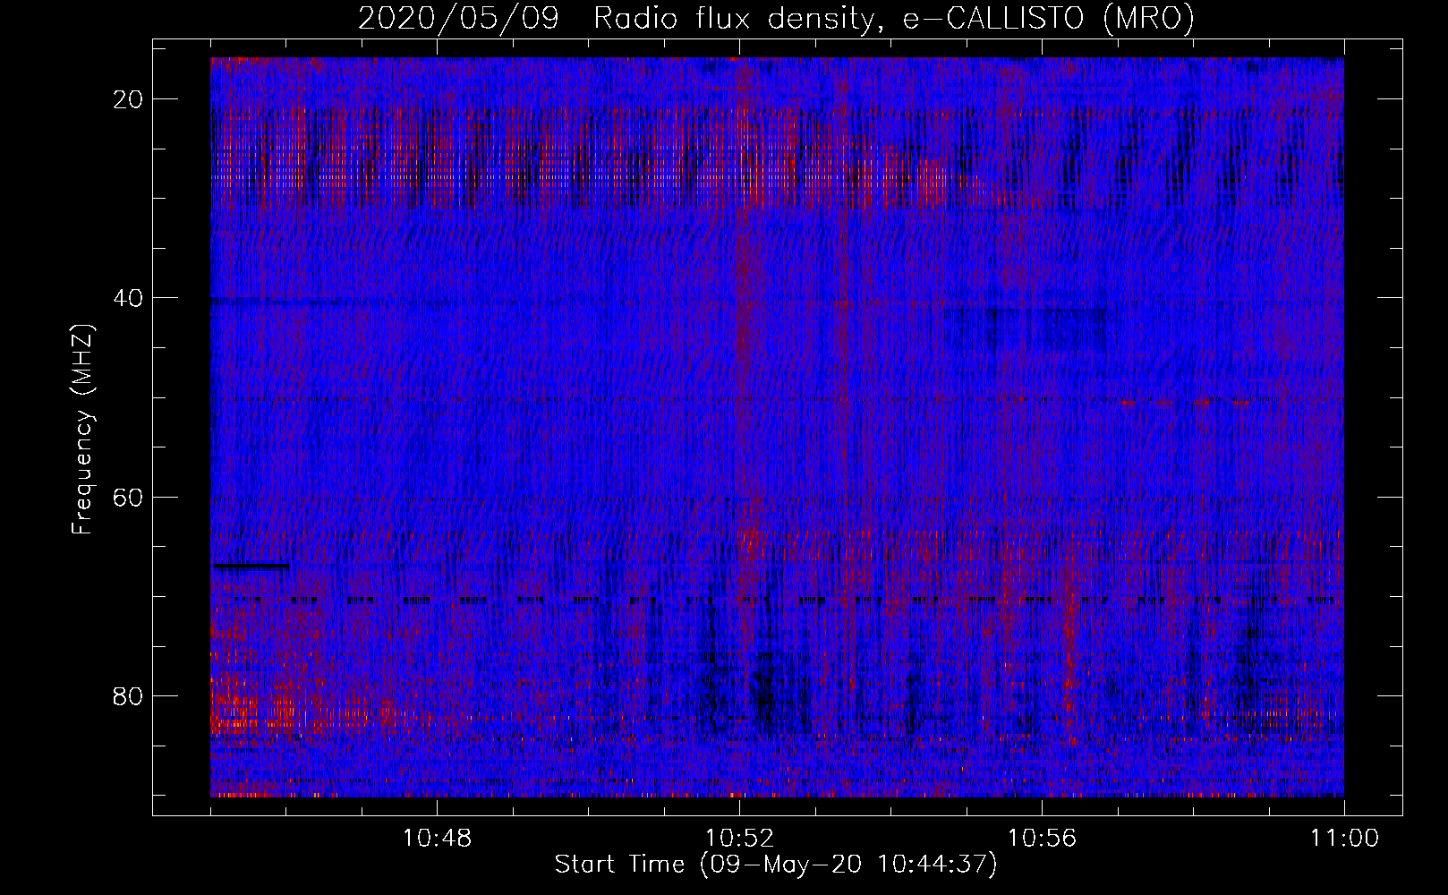Click the short black horizontal line near 67 MHz
1448x895 pixels.
[251, 566]
